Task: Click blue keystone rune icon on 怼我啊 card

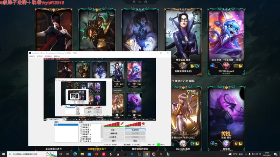Action: (x=212, y=143)
